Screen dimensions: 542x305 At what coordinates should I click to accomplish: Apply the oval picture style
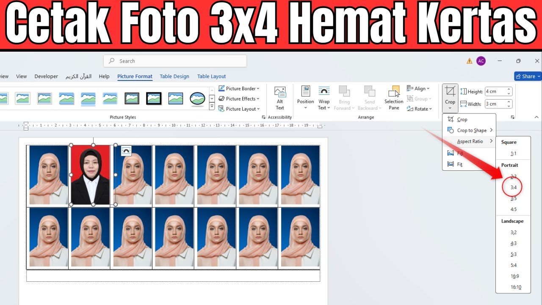(197, 98)
